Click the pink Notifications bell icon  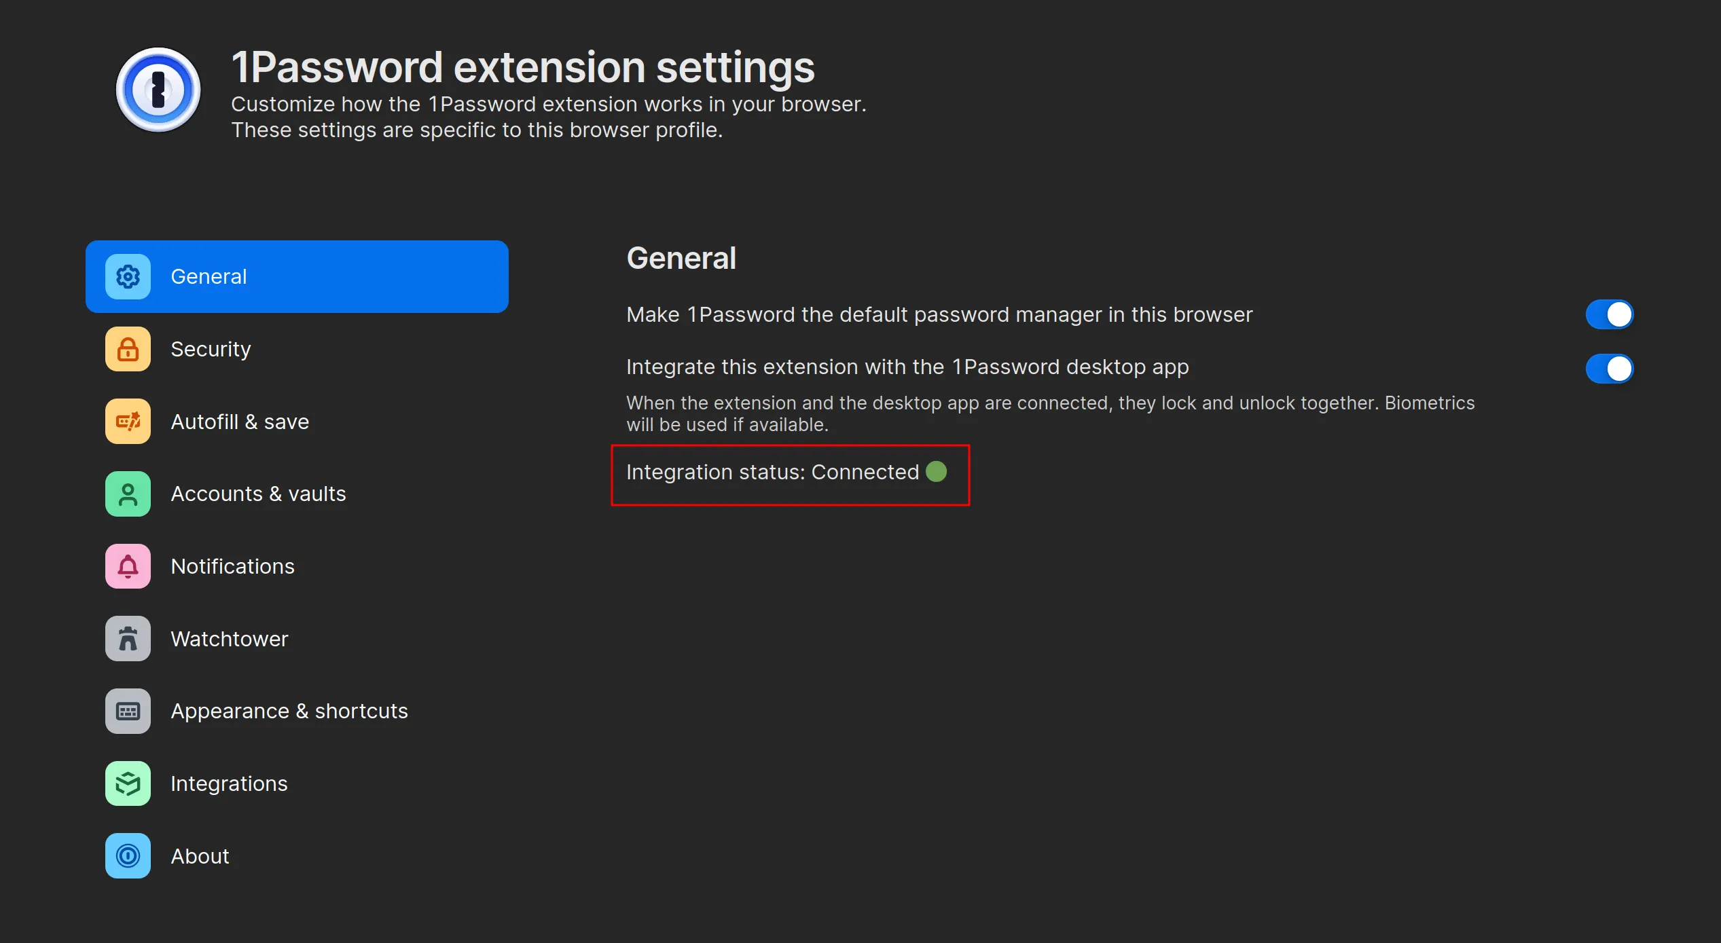[128, 566]
